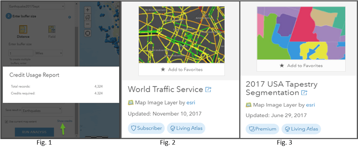Click the RUN ANALYSIS button

tap(34, 132)
